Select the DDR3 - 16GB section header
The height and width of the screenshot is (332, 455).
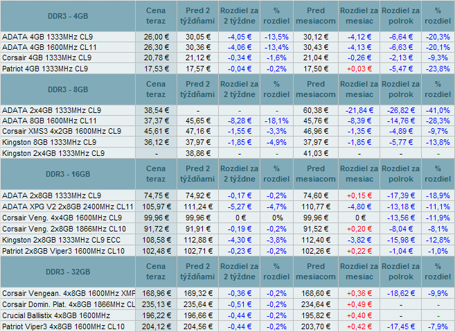[x=68, y=174]
